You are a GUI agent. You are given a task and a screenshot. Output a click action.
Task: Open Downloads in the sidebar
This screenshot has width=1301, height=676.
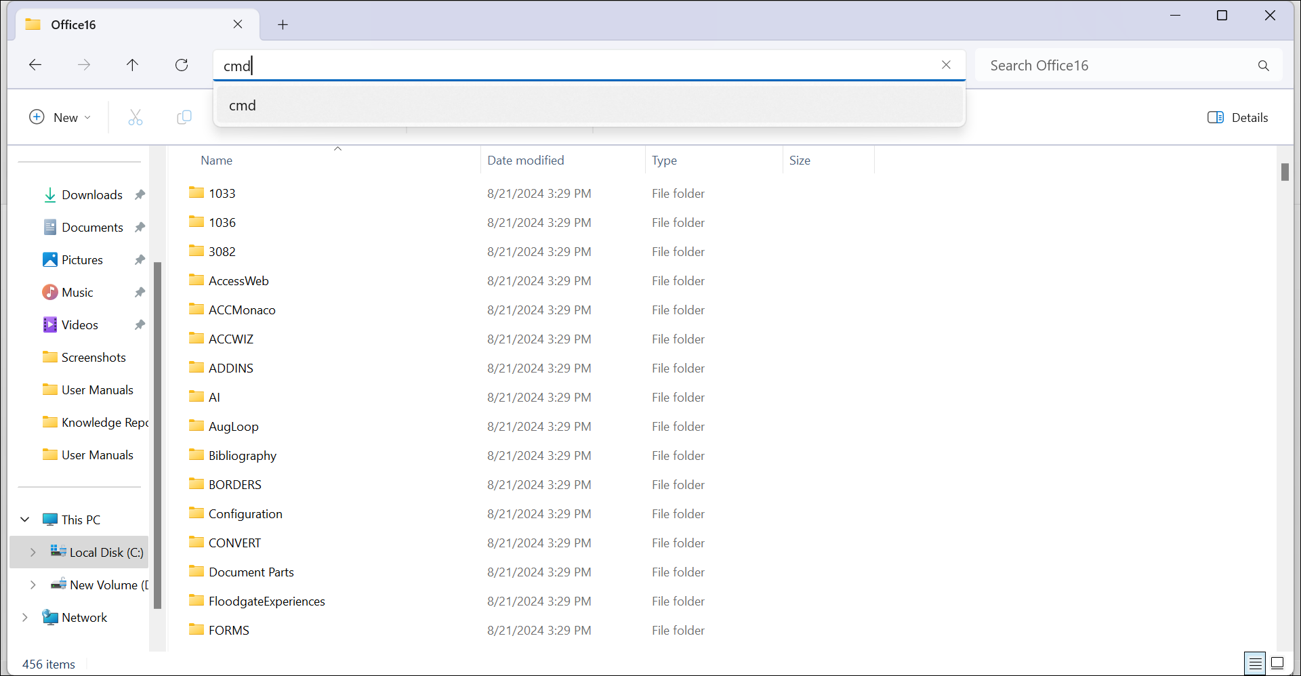(91, 195)
